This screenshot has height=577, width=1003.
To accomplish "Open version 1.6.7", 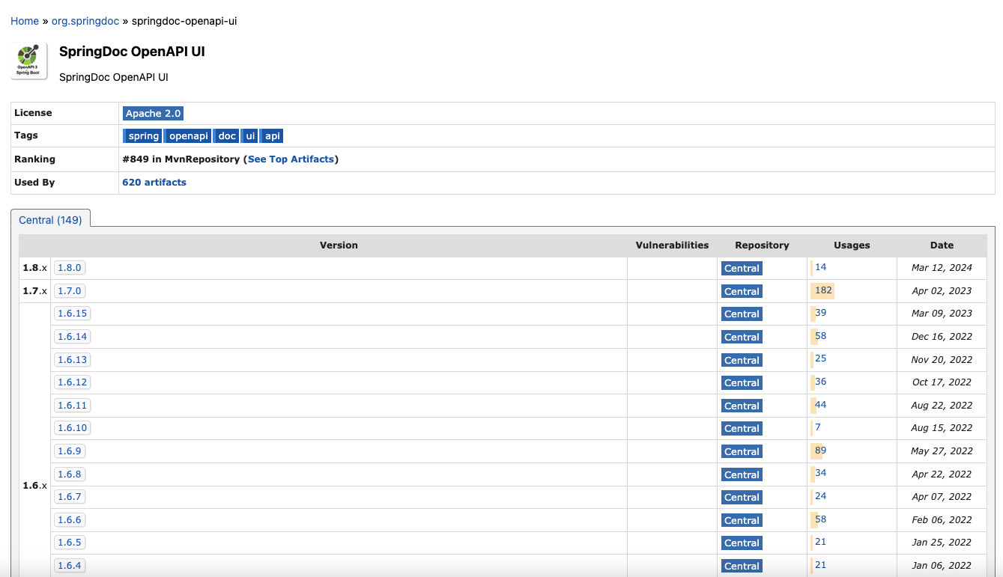I will (x=70, y=497).
